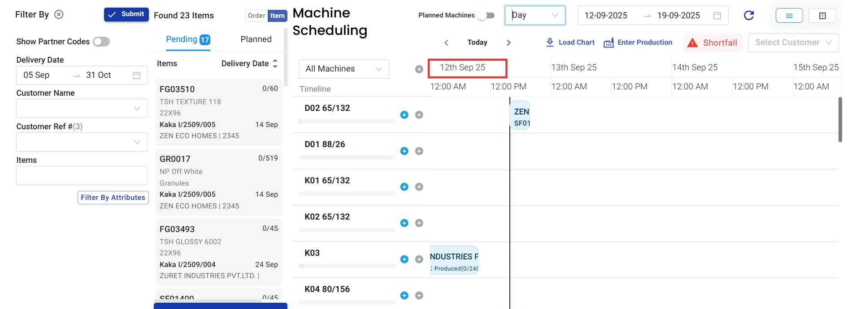Clear filters with Filter By X icon

click(x=59, y=14)
